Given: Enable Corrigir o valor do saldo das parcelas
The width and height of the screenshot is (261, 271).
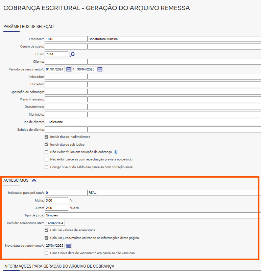Looking at the screenshot, I should click(x=46, y=167).
